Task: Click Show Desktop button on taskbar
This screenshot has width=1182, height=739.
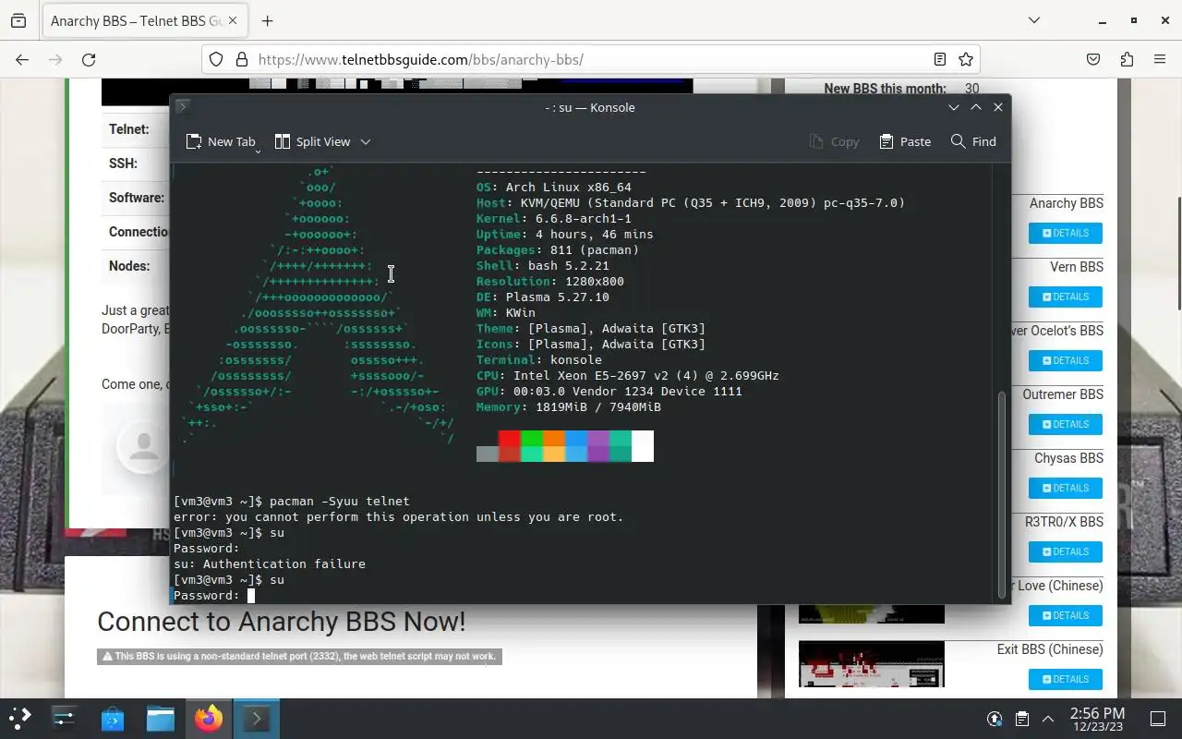Action: pos(1158,719)
